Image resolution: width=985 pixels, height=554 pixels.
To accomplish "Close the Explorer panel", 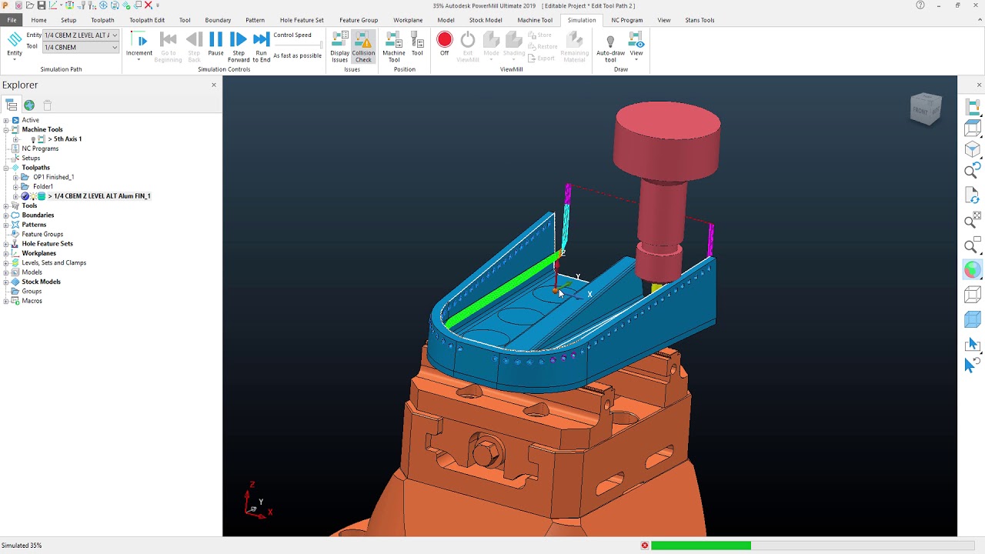I will (x=214, y=85).
